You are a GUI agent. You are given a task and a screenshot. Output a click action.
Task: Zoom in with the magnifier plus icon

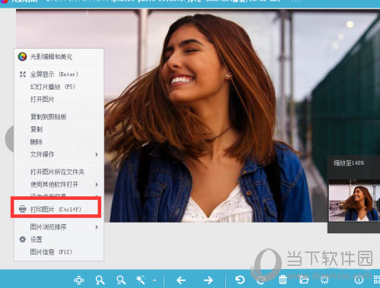100,280
